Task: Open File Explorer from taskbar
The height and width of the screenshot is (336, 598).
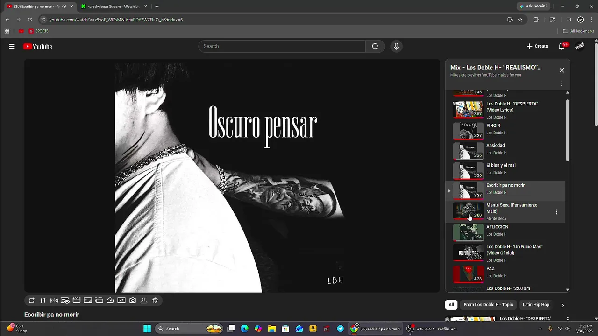Action: tap(271, 329)
